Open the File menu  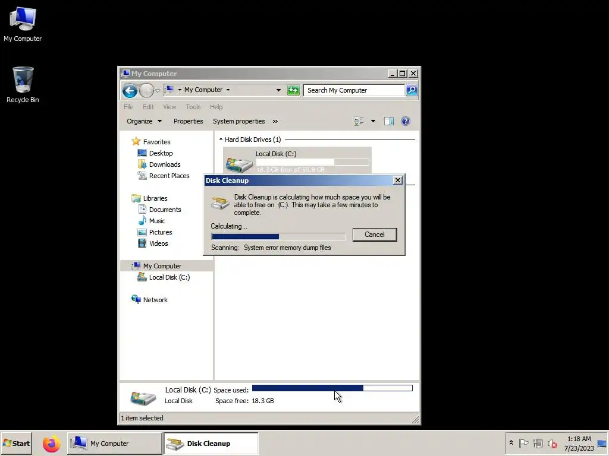coord(128,107)
